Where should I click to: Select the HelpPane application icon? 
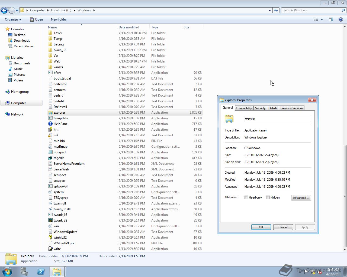tap(50, 124)
